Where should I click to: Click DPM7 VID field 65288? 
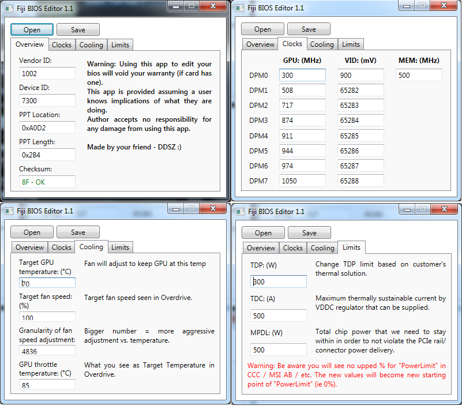click(360, 181)
